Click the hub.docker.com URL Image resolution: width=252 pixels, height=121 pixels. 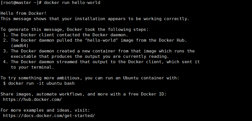point(32,99)
